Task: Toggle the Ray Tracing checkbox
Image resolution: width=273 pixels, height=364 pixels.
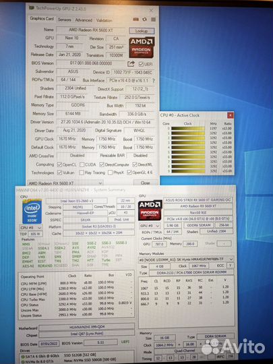Action: coord(82,173)
